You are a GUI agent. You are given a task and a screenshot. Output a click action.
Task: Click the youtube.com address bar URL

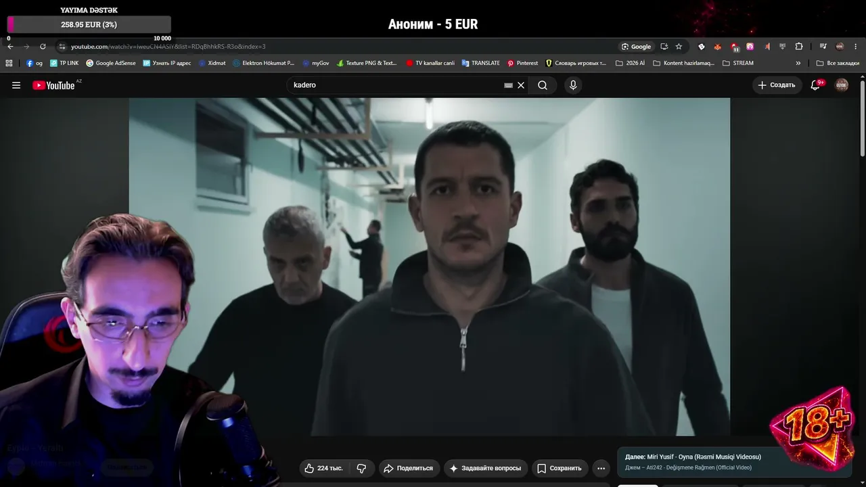pyautogui.click(x=168, y=47)
